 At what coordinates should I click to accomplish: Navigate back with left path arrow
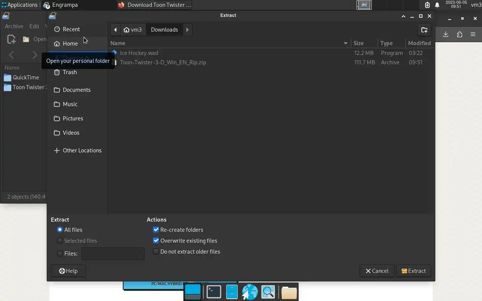[x=116, y=30]
